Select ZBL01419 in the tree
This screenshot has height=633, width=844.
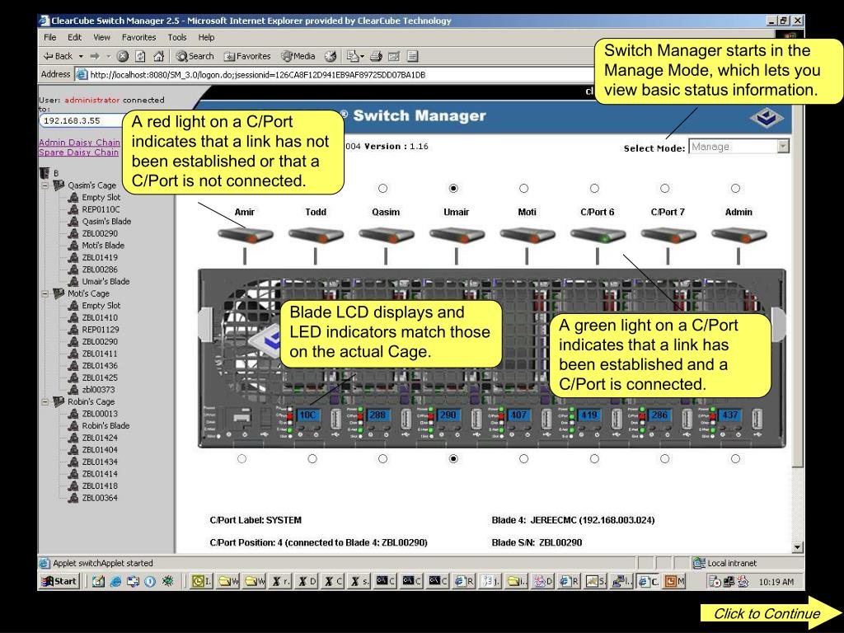(100, 257)
